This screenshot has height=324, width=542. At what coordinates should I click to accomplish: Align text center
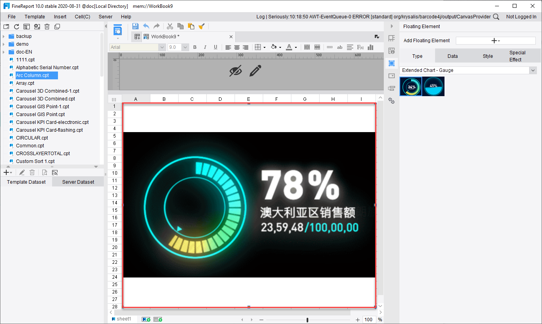coord(237,47)
